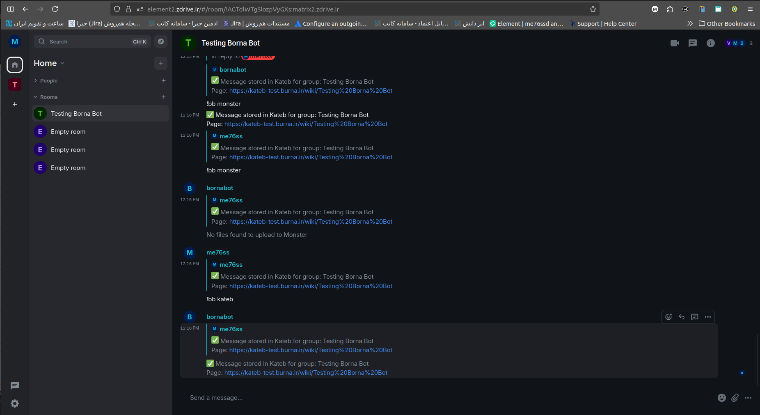Reply in thread from the message toolbar
760x415 pixels.
click(x=695, y=317)
